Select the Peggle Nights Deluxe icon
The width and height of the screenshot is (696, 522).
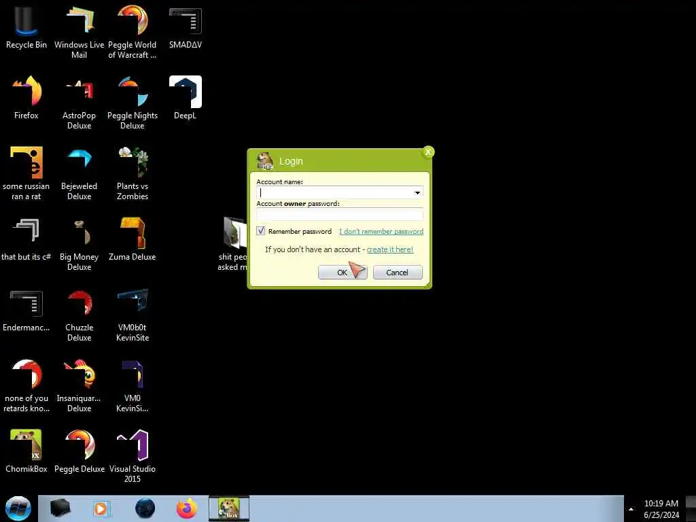coord(133,102)
